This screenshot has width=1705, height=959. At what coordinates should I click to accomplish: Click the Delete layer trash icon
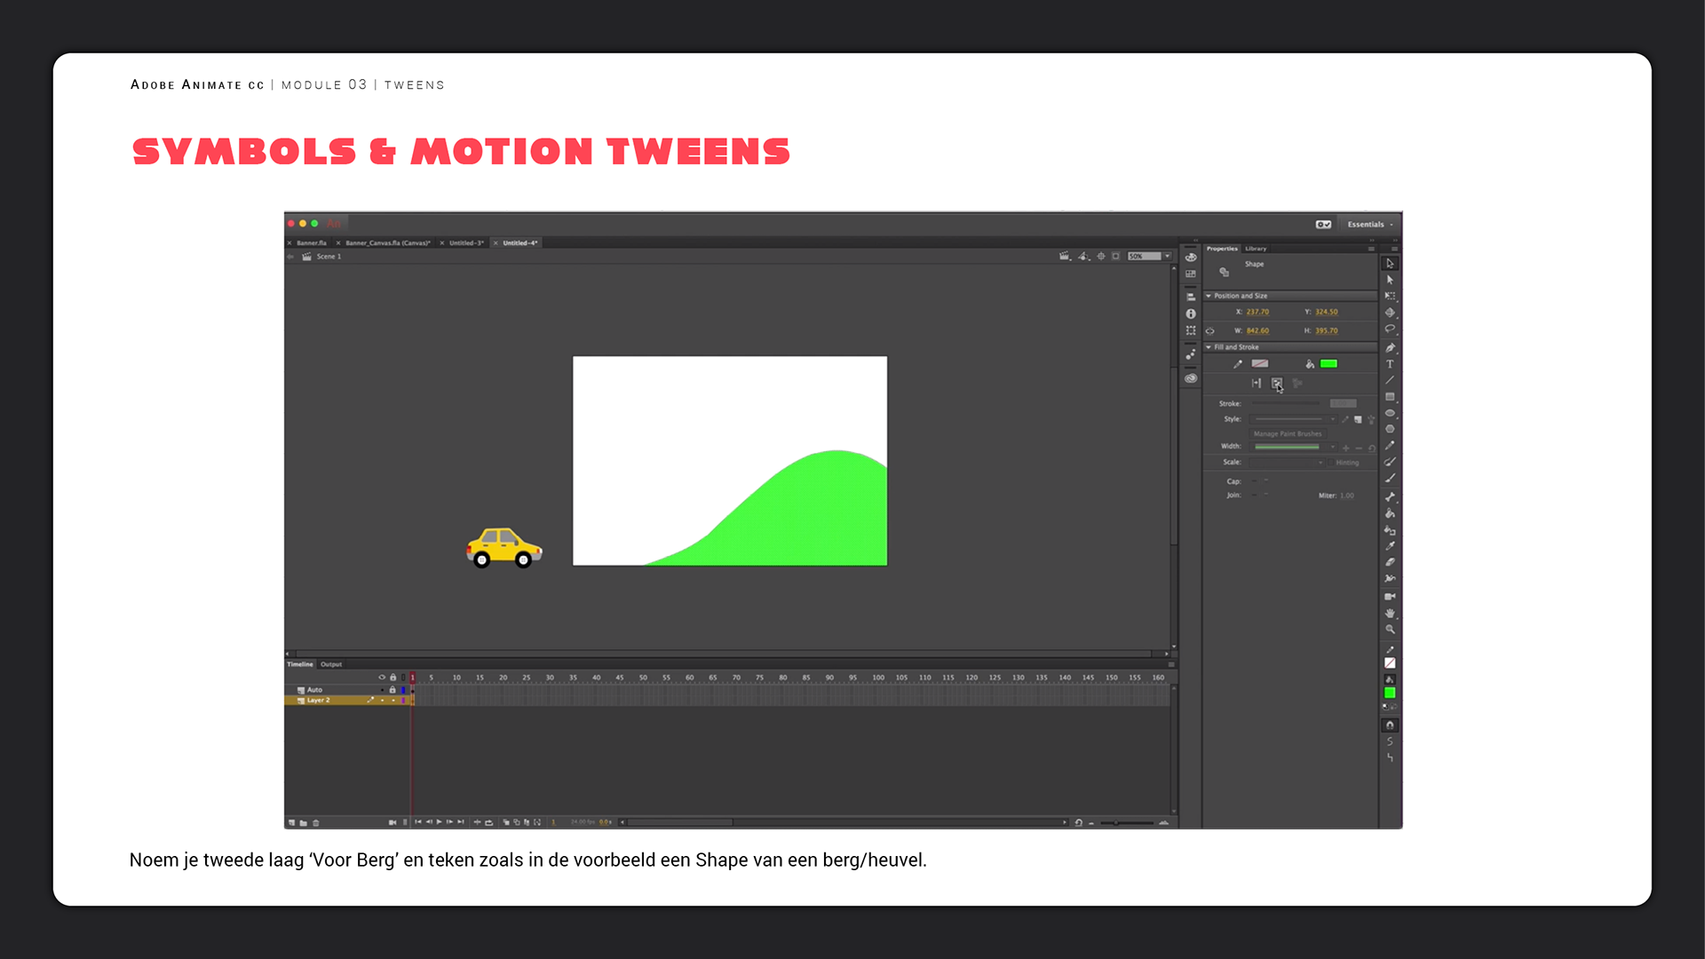(x=316, y=822)
